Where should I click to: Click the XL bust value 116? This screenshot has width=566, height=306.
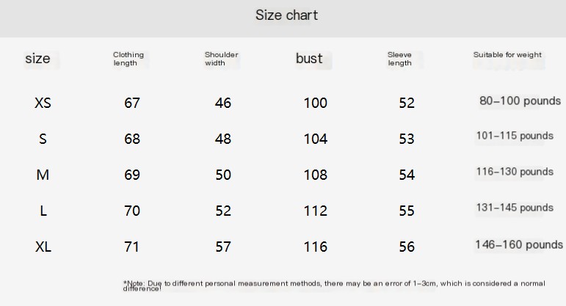coord(316,247)
